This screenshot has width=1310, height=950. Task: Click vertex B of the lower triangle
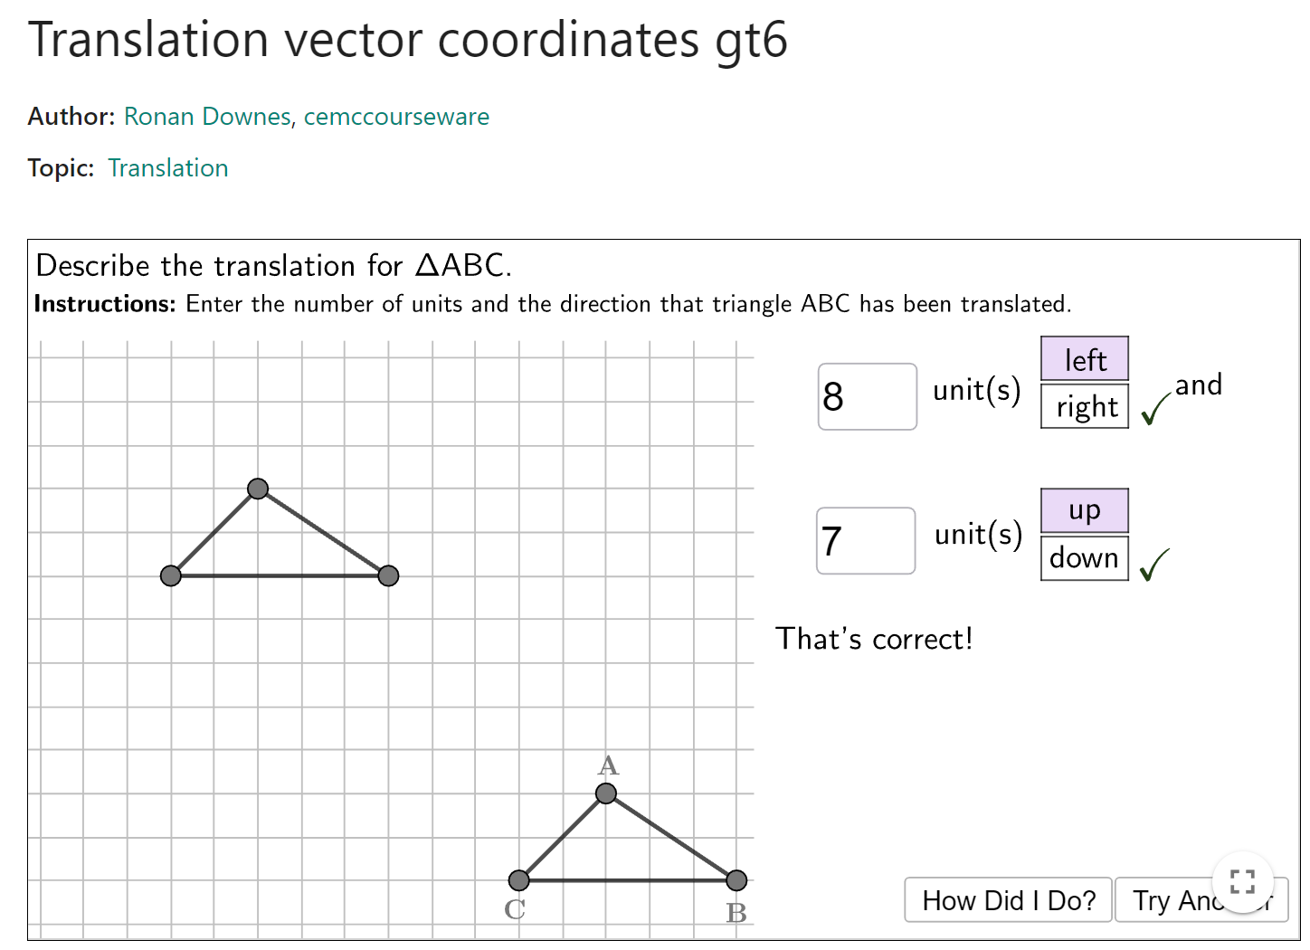pos(737,879)
